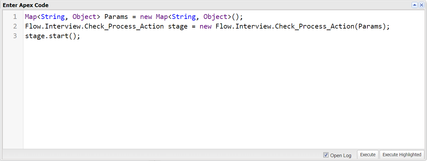Click the Execute button
427x161 pixels.
368,155
